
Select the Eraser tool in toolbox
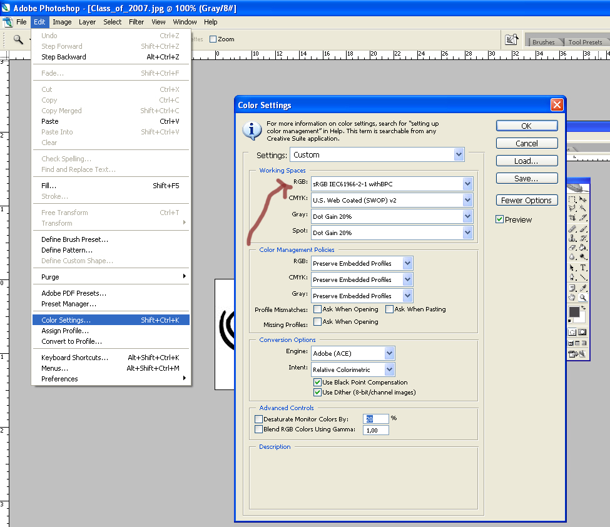[572, 248]
